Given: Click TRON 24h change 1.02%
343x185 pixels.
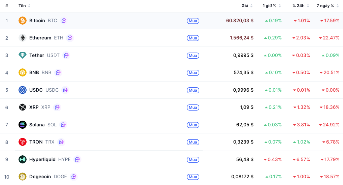Looking at the screenshot, I should [302, 142].
